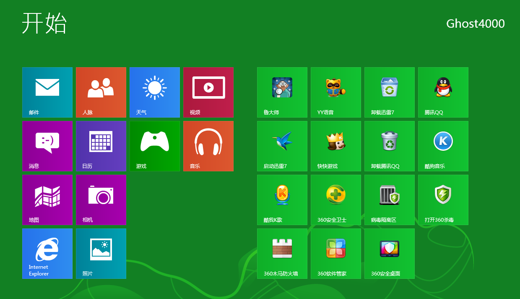The width and height of the screenshot is (520, 299).
Task: Open 酷狗音乐 music player tile
Action: [443, 146]
